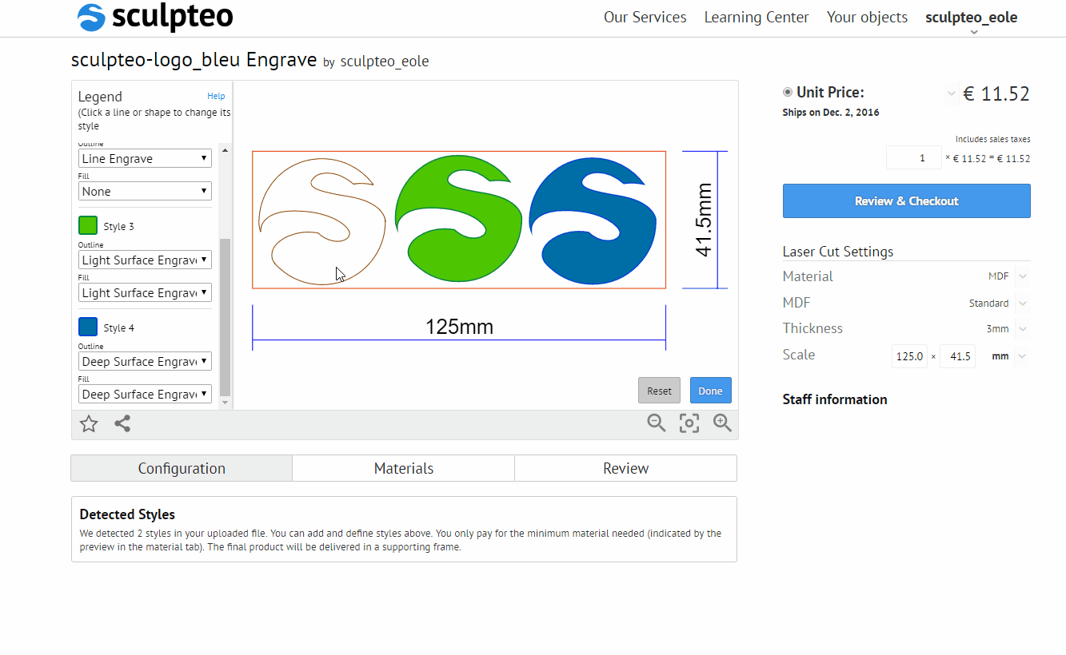Open the Style 4 Fill dropdown
Viewport: 1066px width, 655px height.
point(145,394)
